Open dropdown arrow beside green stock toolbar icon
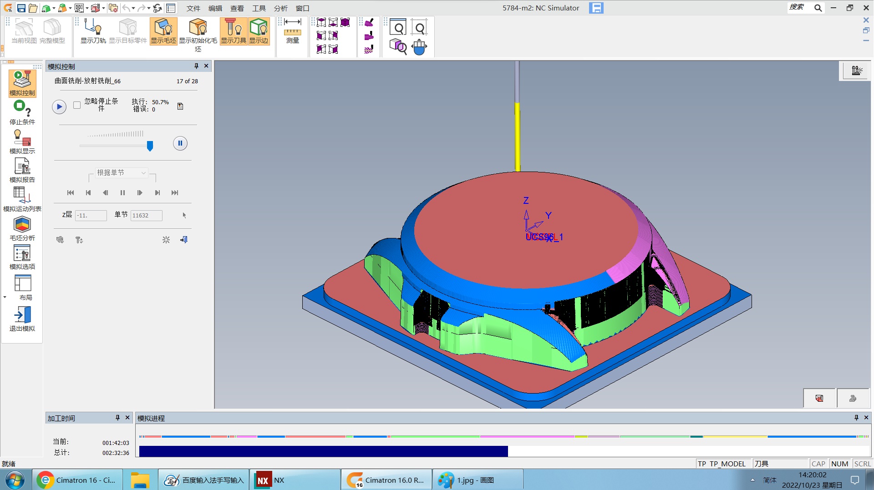 (x=54, y=8)
